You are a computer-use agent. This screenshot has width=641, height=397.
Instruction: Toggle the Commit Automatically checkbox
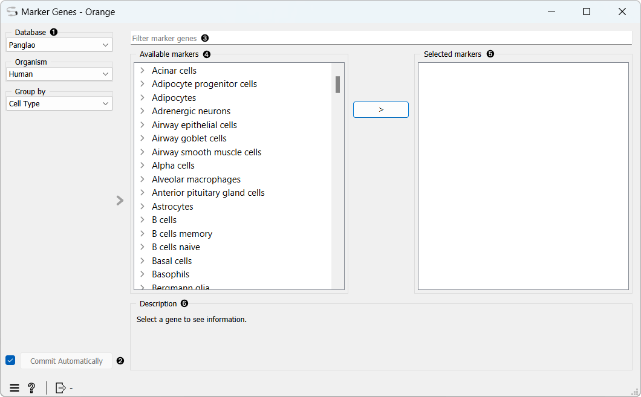click(10, 361)
